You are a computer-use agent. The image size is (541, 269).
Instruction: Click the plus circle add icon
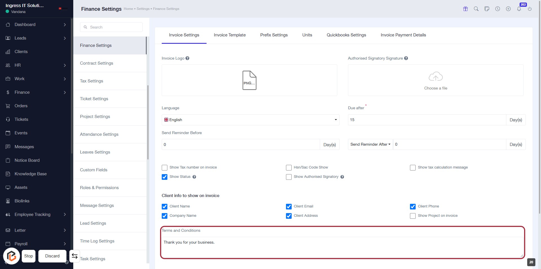coord(508,9)
